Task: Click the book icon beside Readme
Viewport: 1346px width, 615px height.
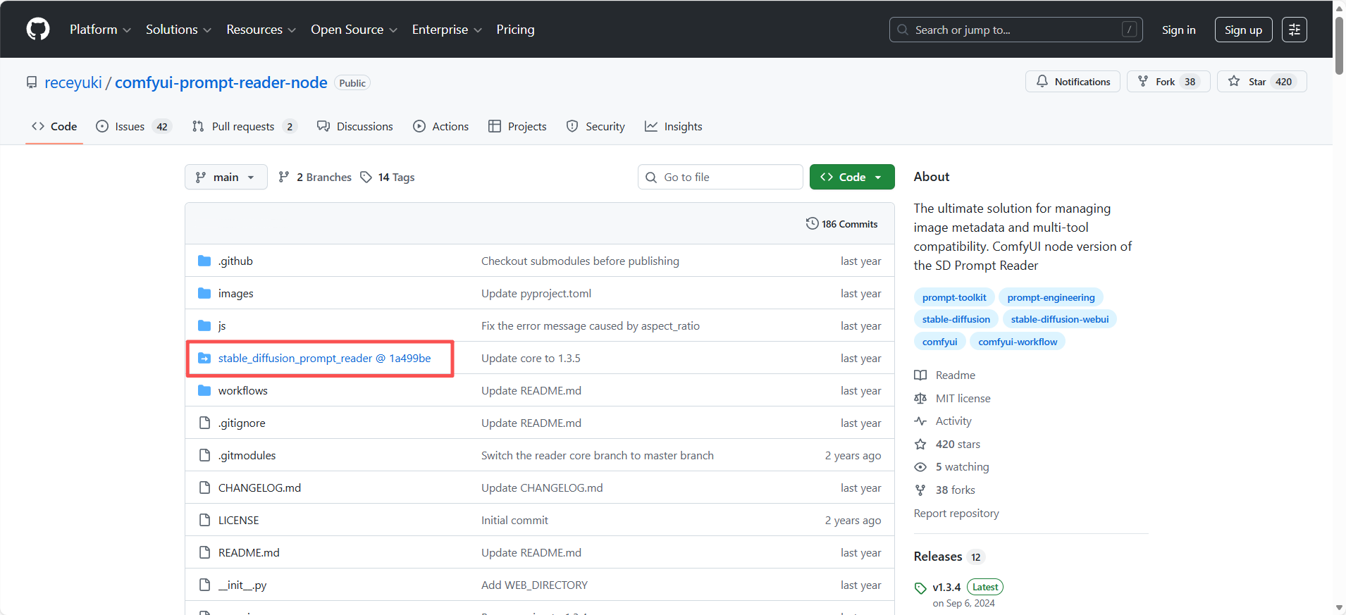Action: click(x=920, y=375)
